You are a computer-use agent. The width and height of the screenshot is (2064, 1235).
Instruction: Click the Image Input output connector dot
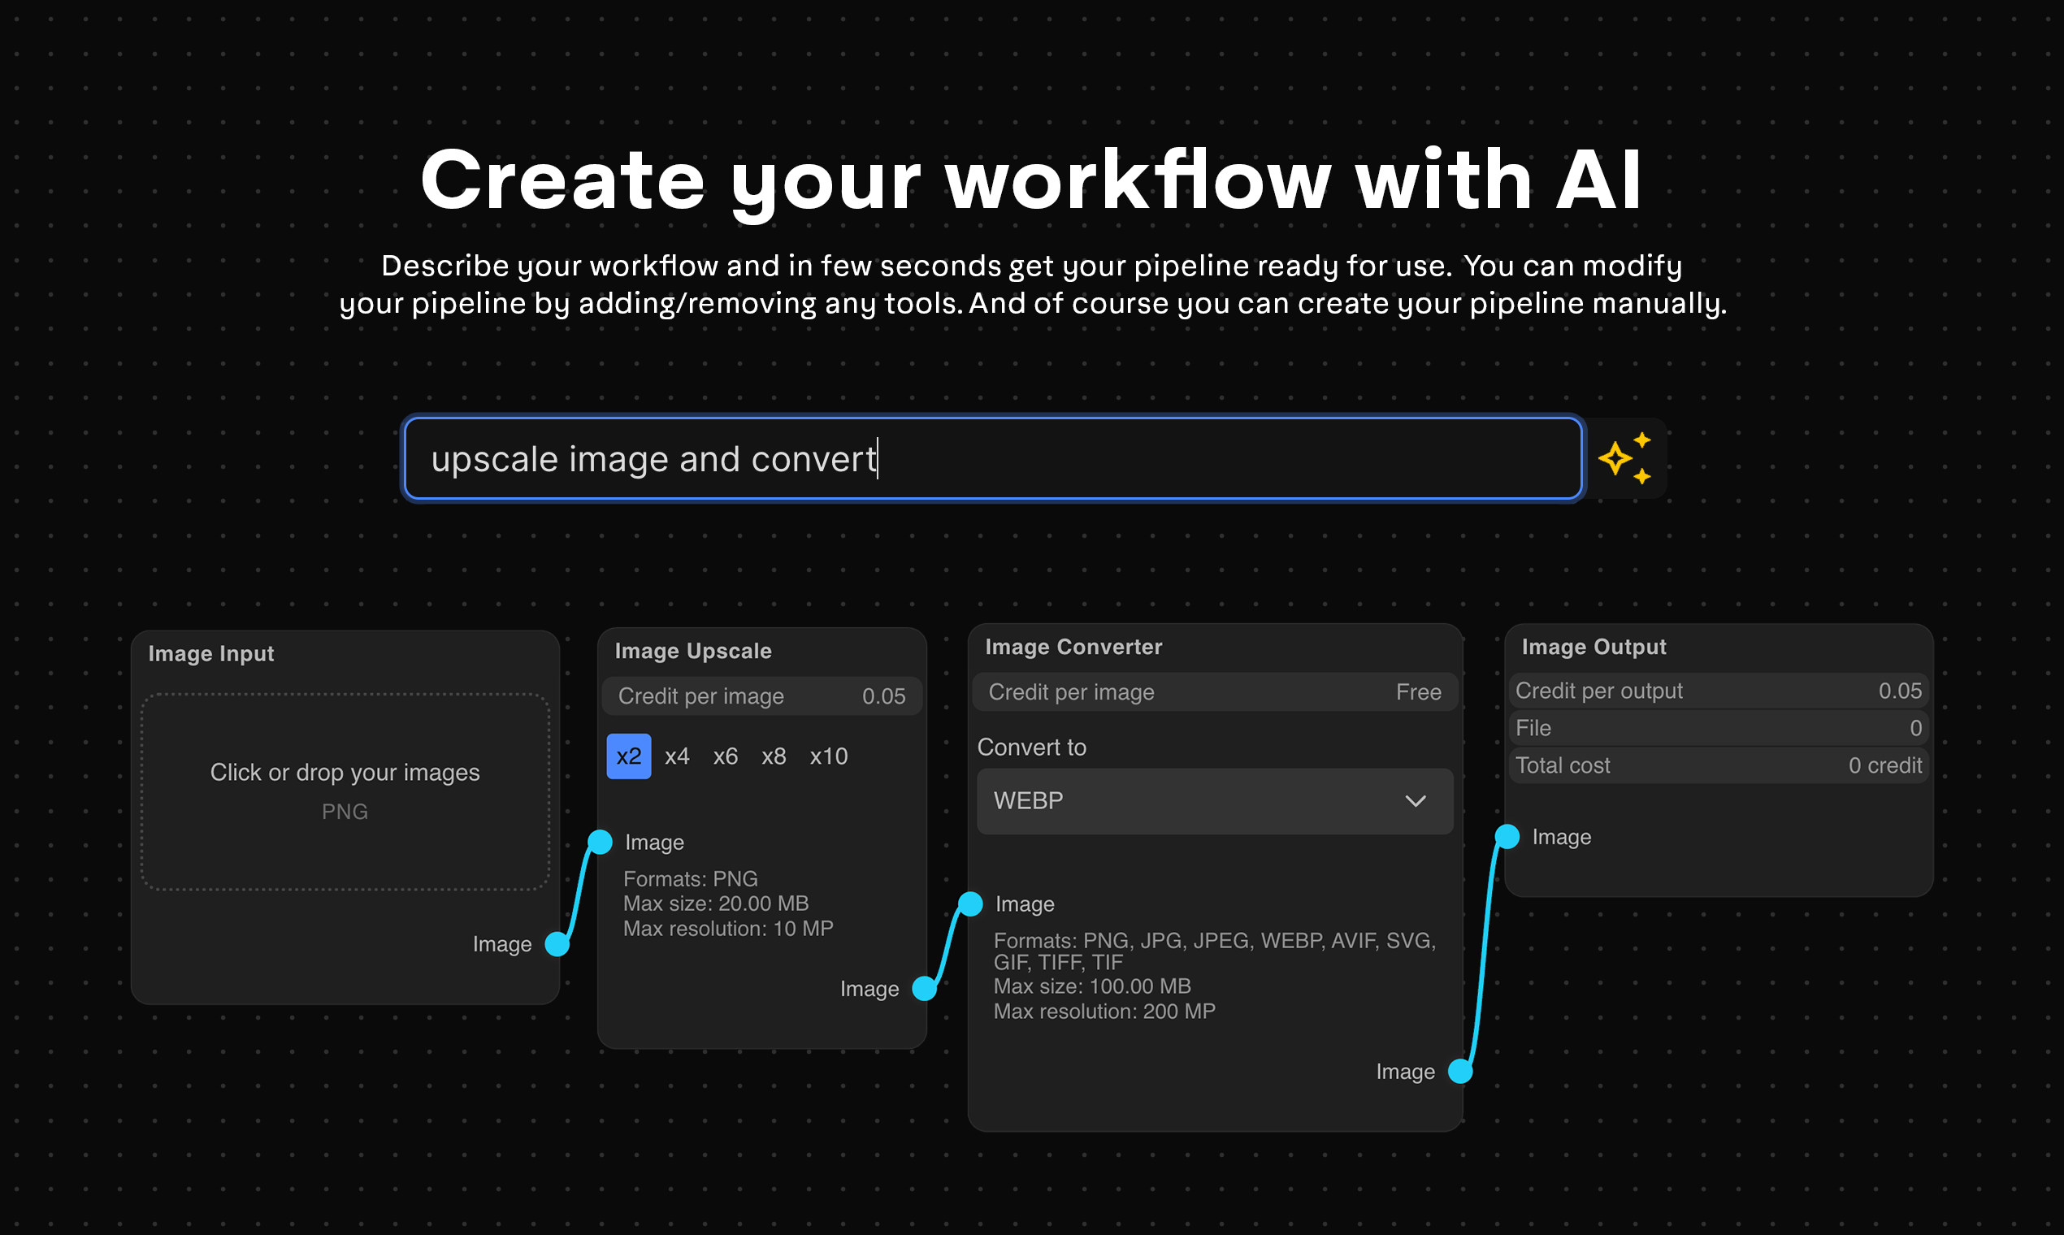click(x=557, y=944)
